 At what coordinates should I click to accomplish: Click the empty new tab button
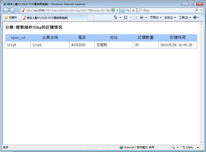pos(91,18)
